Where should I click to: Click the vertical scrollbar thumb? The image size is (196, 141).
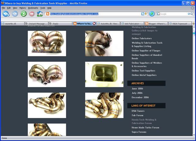click(x=194, y=33)
